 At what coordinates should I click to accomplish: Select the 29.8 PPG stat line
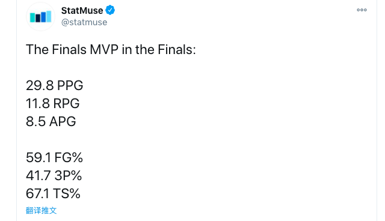tap(55, 85)
